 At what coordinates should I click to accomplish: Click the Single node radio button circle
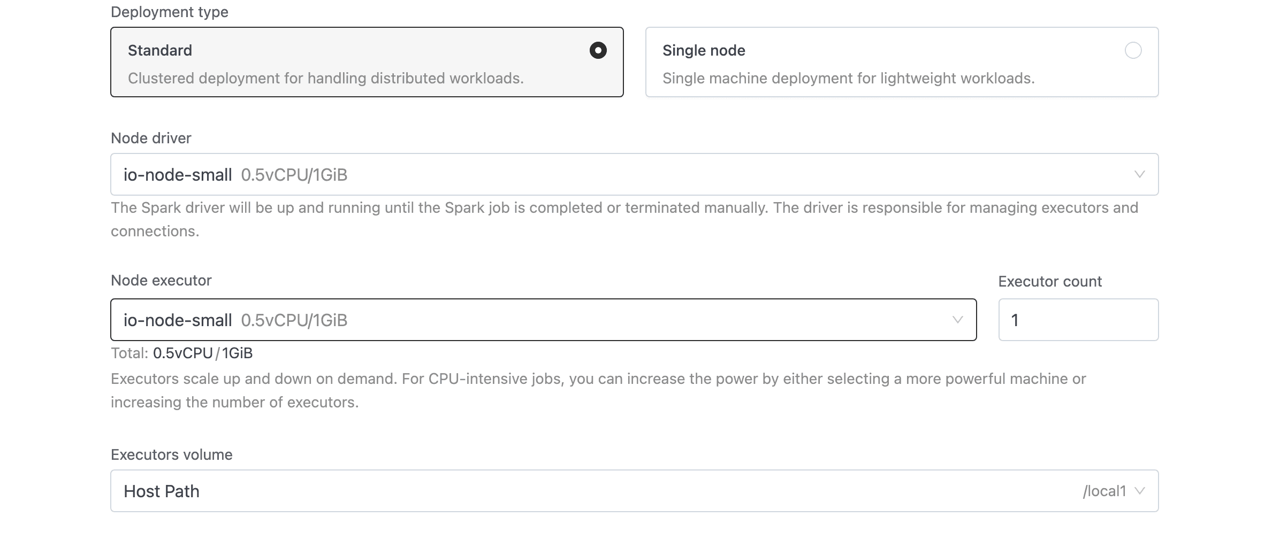coord(1134,50)
